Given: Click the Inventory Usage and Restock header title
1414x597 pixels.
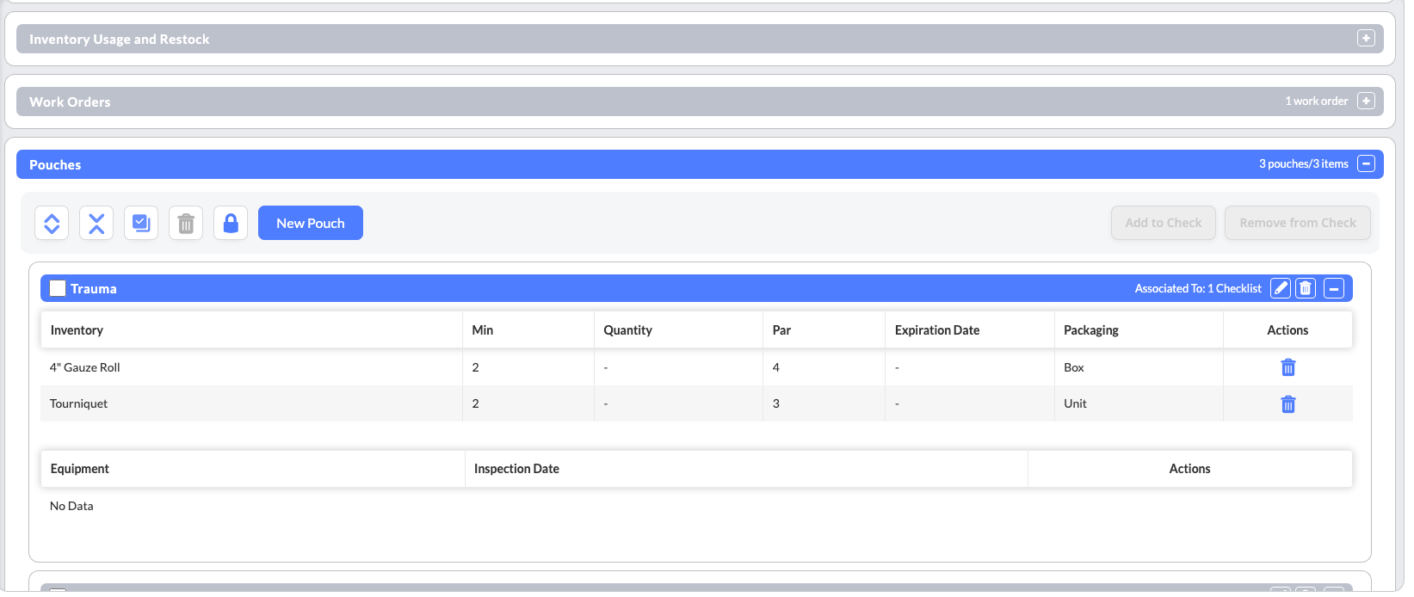Looking at the screenshot, I should [120, 39].
